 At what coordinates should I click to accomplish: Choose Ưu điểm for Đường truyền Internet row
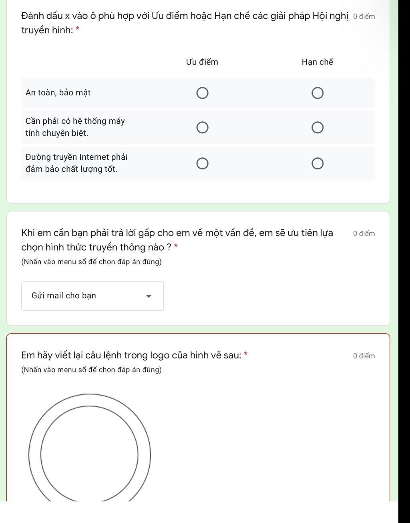pyautogui.click(x=202, y=164)
